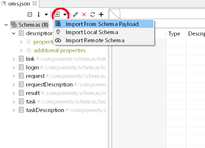The width and height of the screenshot is (205, 148).
Task: Collapse the Schemas (8) tree node
Action: point(6,25)
